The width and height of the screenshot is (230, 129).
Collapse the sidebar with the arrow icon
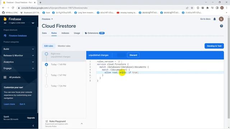33,126
